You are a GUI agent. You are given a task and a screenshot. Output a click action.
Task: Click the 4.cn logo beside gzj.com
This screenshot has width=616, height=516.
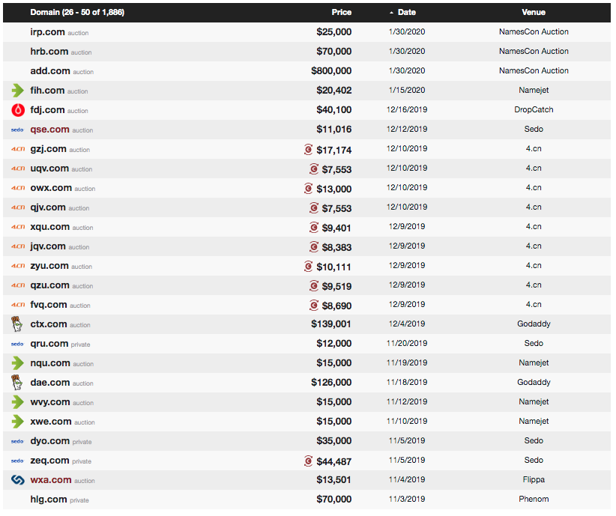click(18, 149)
